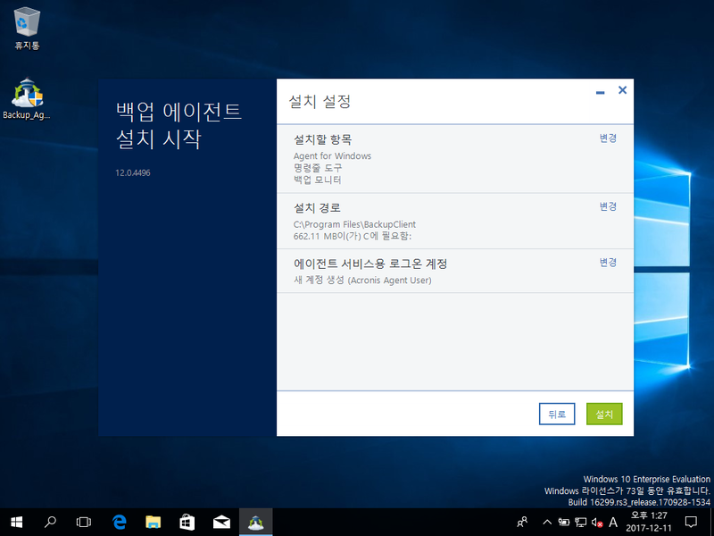Click the '백업 에이전트 설치 시작' heading

[x=178, y=125]
